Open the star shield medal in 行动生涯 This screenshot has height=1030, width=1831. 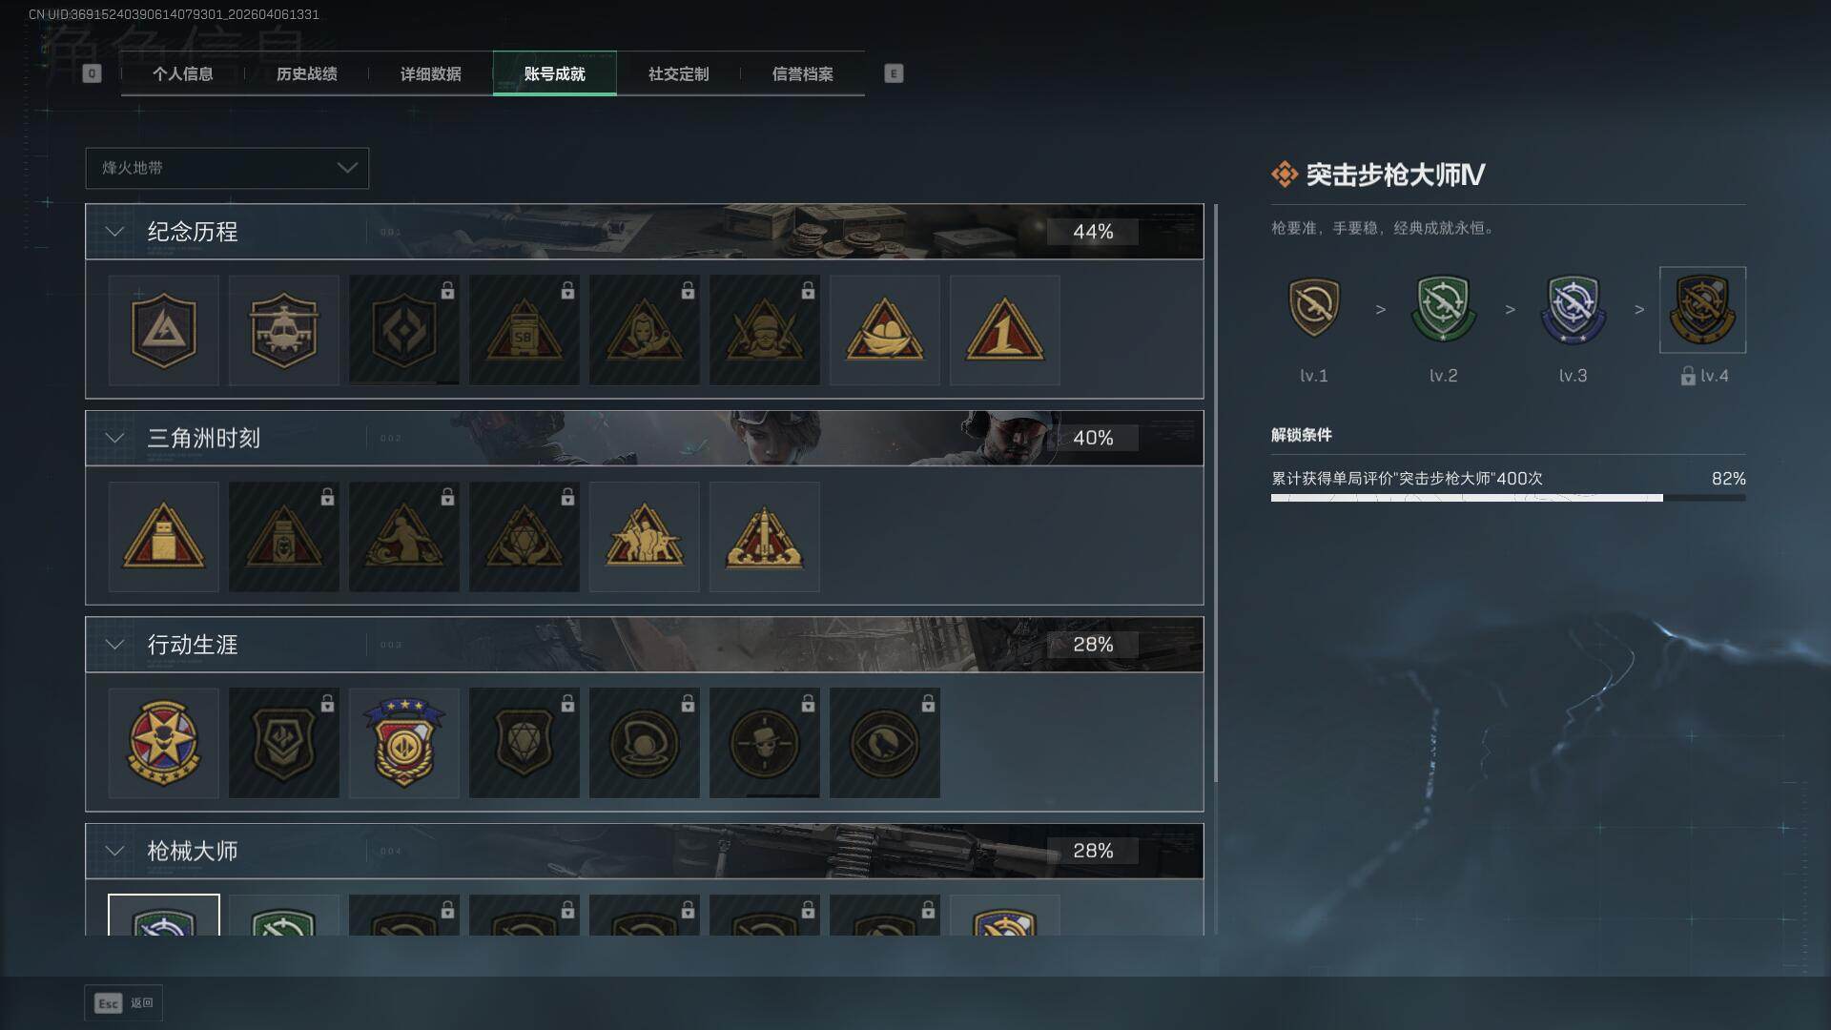pyautogui.click(x=163, y=743)
